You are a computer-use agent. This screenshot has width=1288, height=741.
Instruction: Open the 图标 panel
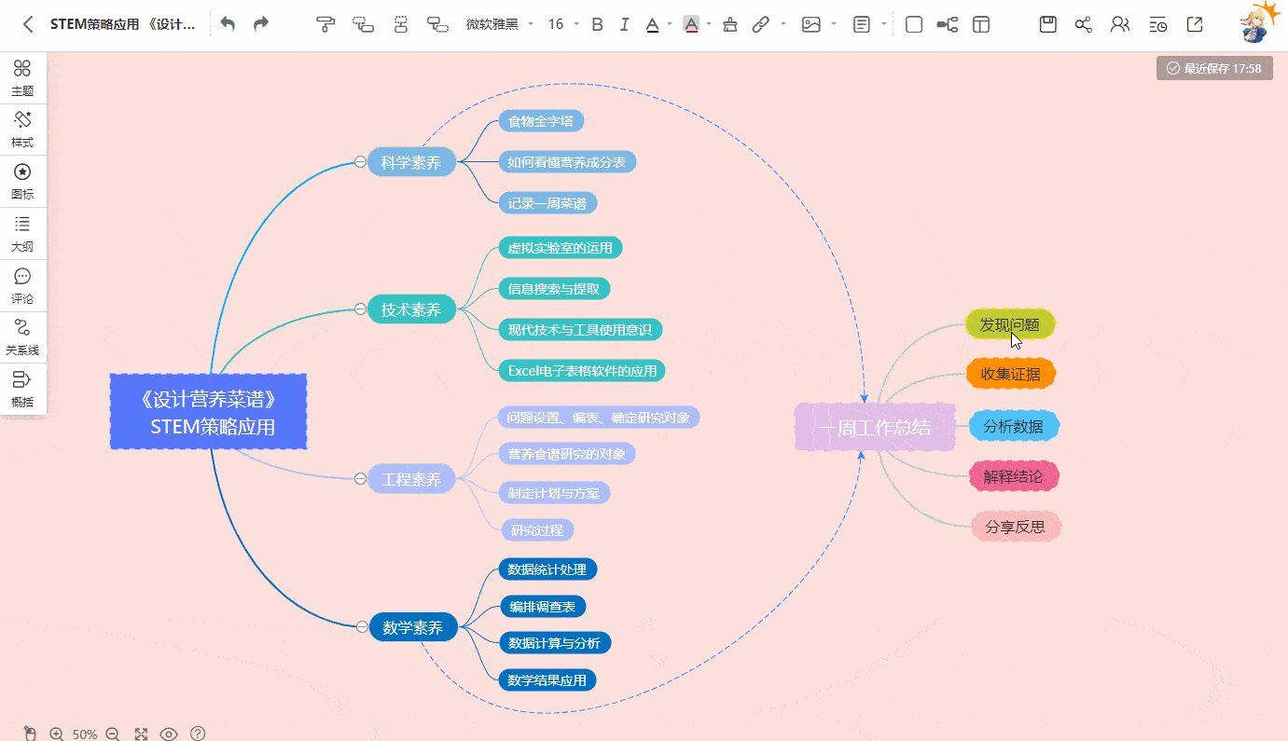coord(22,181)
